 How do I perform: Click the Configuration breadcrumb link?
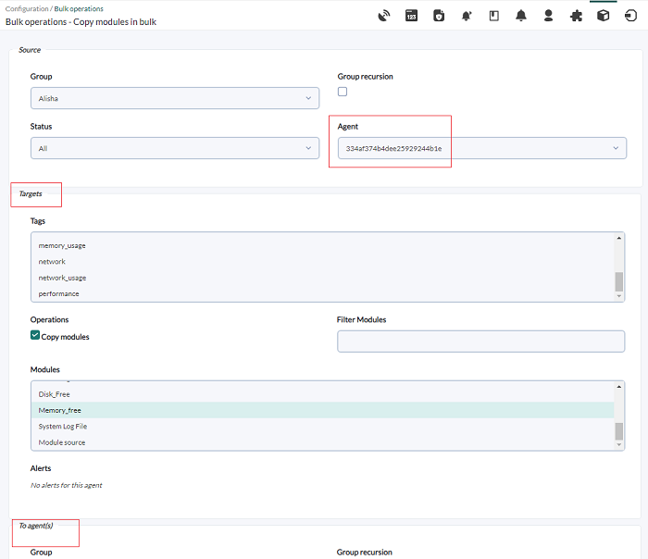27,8
